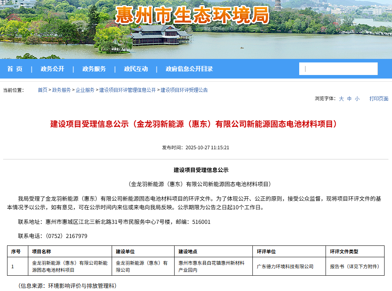Click the 惠州市生态环境局 banner title
Image resolution: width=392 pixels, height=291 pixels.
click(x=192, y=16)
